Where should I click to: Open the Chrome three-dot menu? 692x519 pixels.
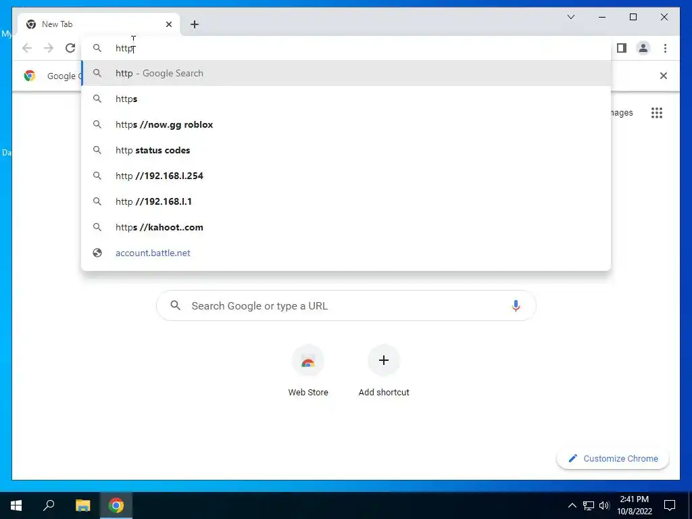tap(665, 48)
